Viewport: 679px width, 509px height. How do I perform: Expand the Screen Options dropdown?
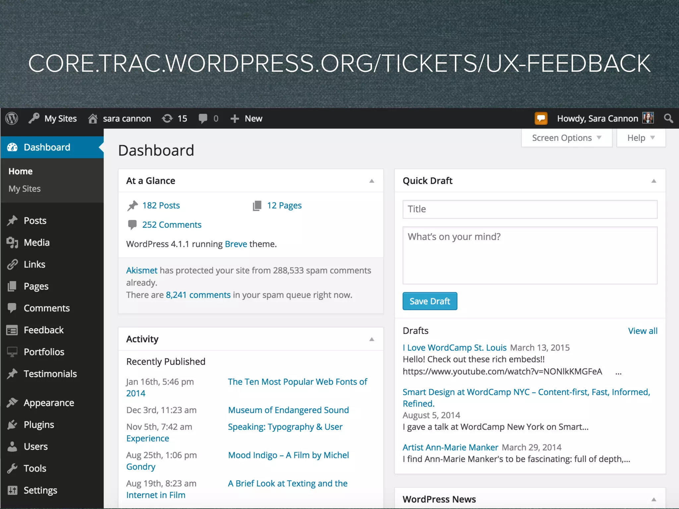[x=567, y=138]
